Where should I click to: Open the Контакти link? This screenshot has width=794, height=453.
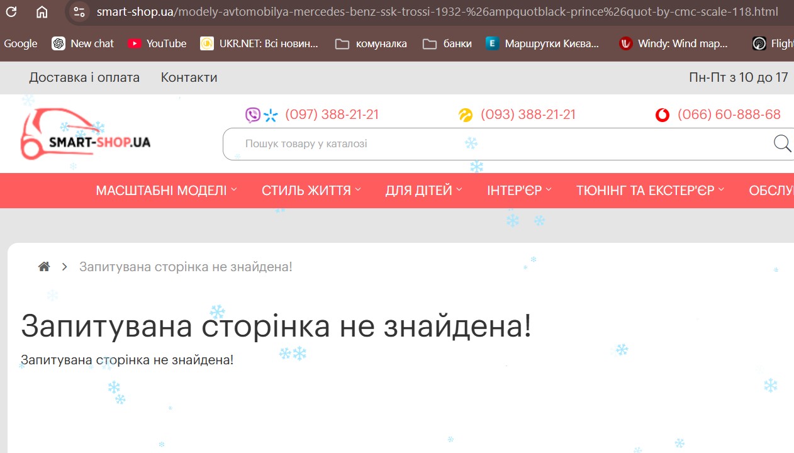pyautogui.click(x=189, y=77)
